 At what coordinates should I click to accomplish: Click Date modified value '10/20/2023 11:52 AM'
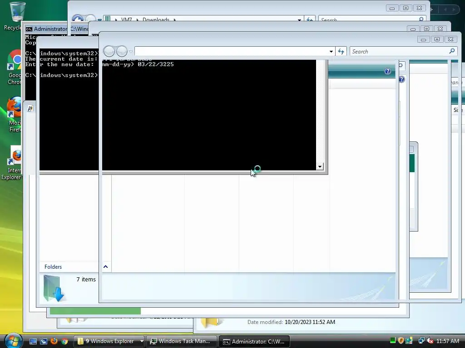click(x=310, y=322)
